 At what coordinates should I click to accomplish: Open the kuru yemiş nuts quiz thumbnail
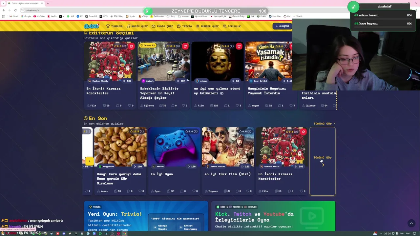point(120,147)
